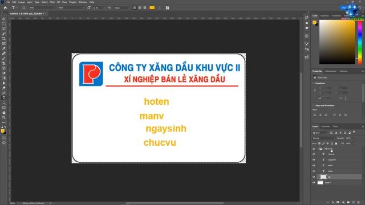Select the Crop tool
Screen dimensions: 365x205
(x=4, y=39)
